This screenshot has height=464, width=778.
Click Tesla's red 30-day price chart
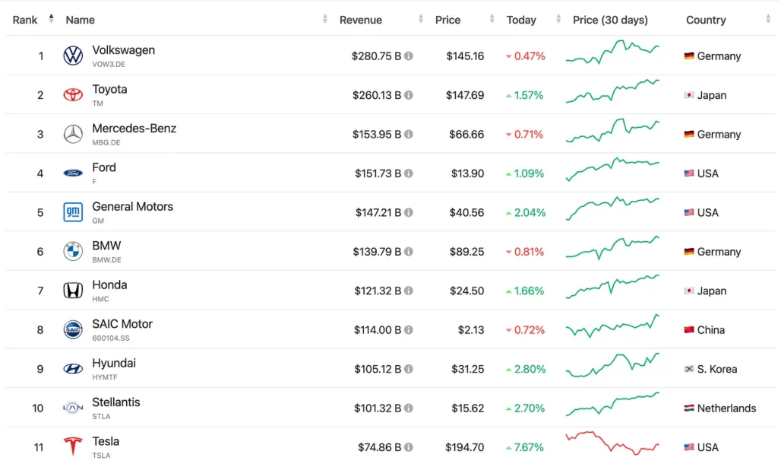click(612, 443)
